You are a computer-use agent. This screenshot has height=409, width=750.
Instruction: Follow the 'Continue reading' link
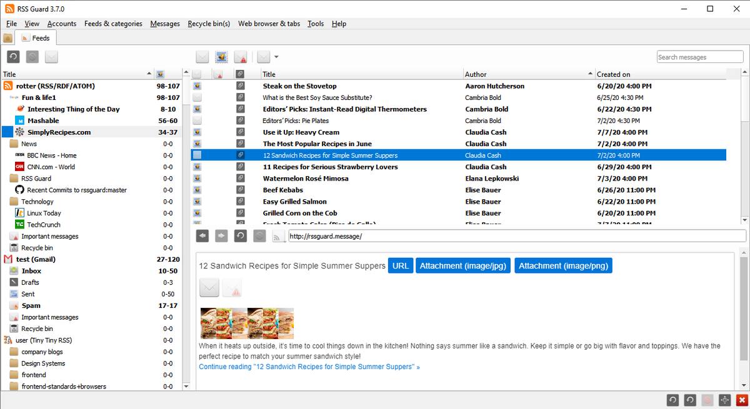(x=309, y=367)
